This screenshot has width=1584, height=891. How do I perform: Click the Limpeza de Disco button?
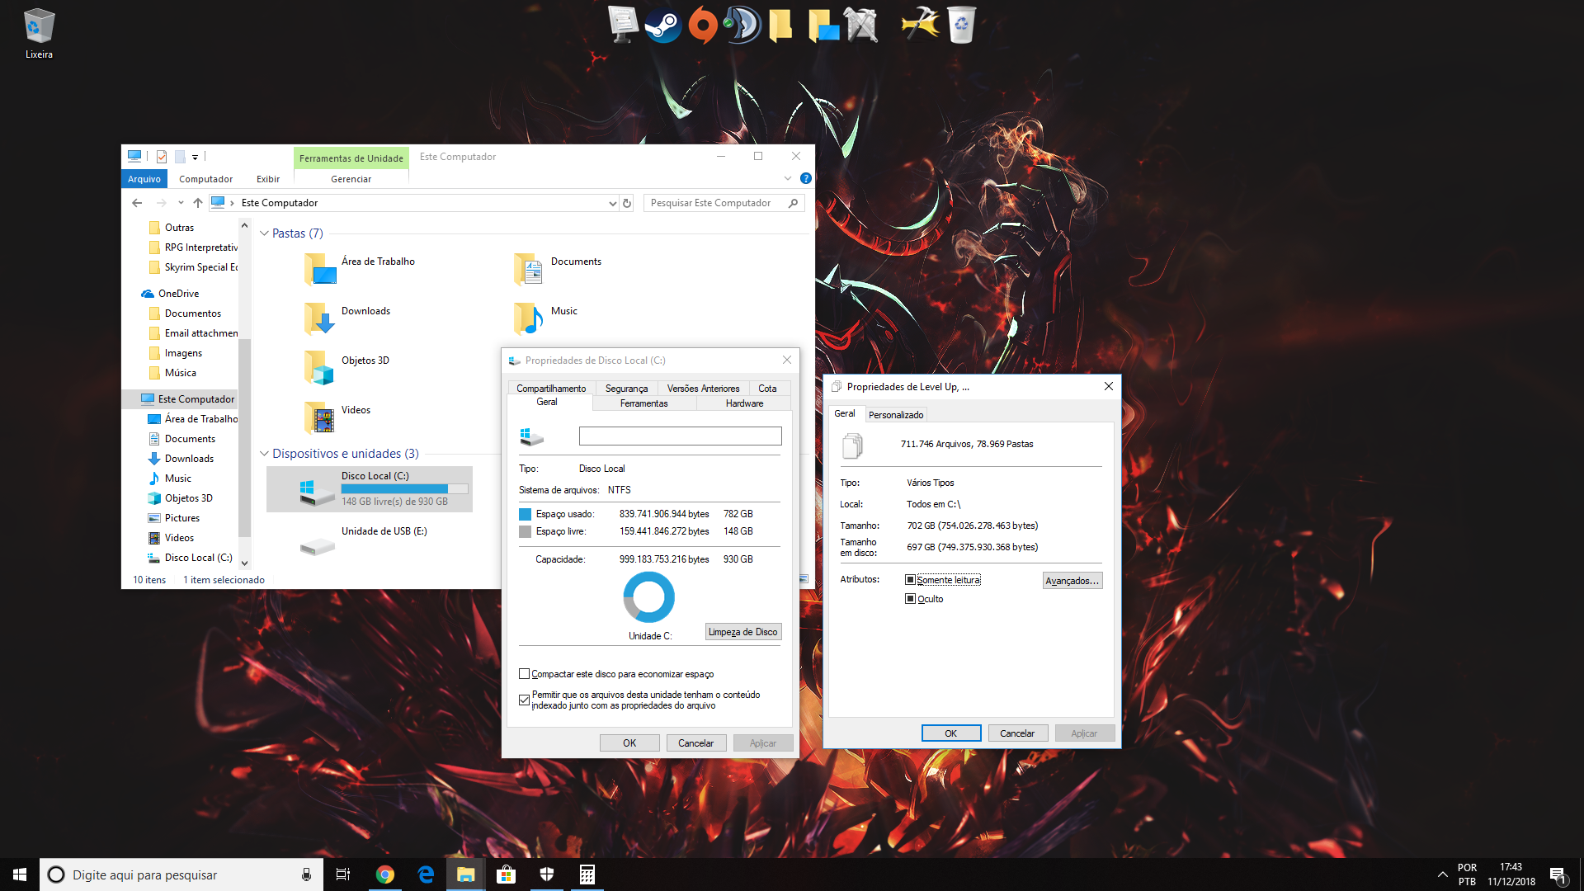point(742,632)
